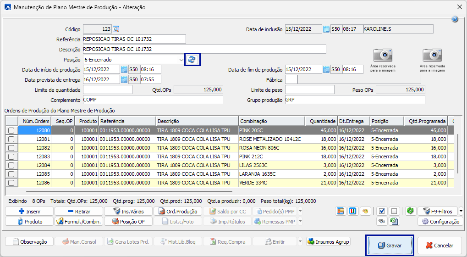The height and width of the screenshot is (257, 467).
Task: Expand the dropdown arrow beside Emitir
Action: pyautogui.click(x=300, y=242)
